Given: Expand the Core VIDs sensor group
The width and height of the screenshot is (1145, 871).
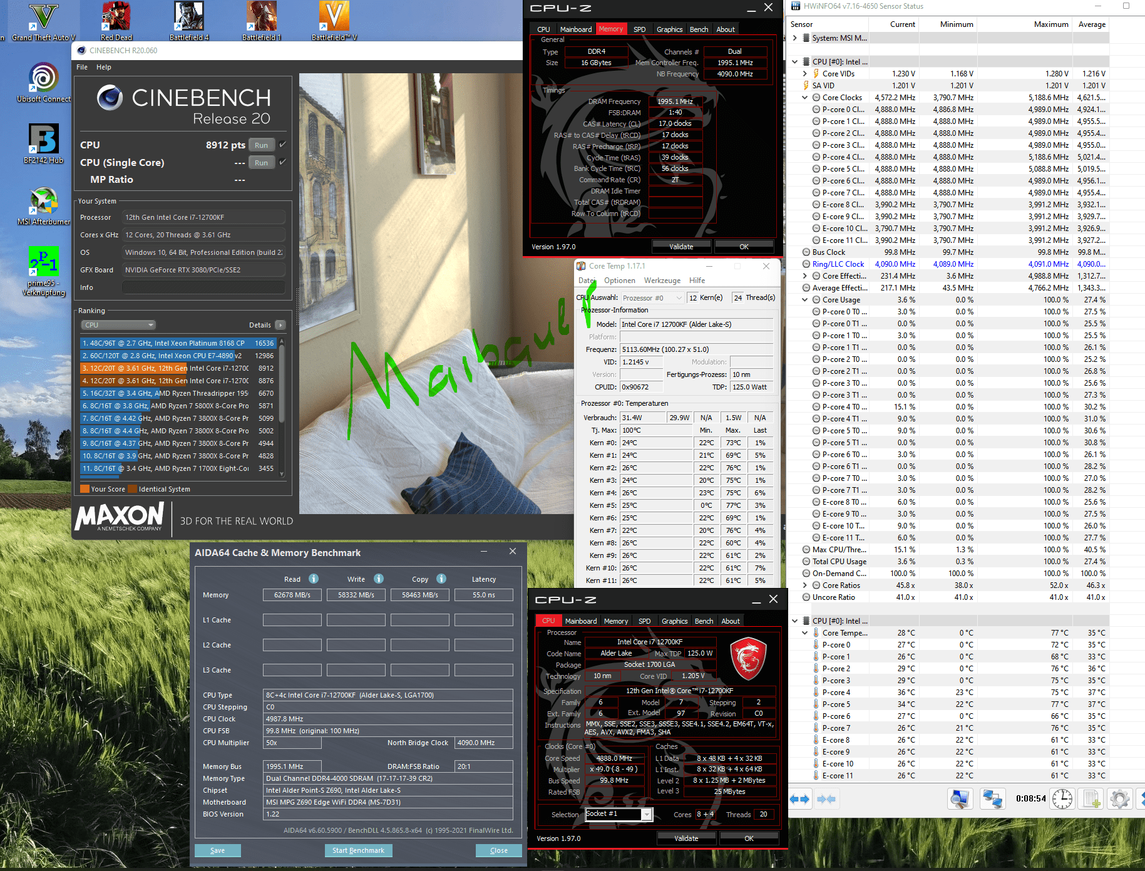Looking at the screenshot, I should click(805, 74).
